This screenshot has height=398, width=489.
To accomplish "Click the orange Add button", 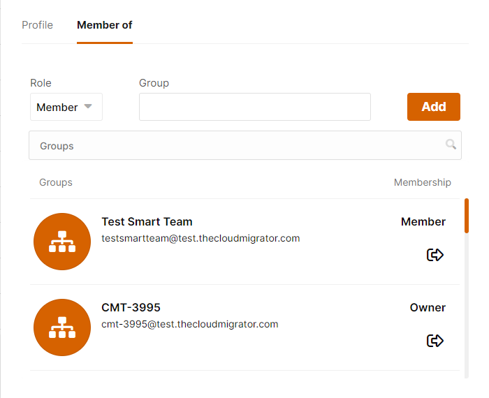I will tap(434, 107).
